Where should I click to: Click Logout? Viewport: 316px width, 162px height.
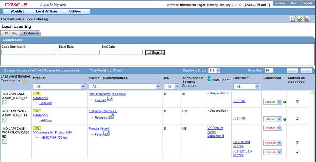point(307,3)
